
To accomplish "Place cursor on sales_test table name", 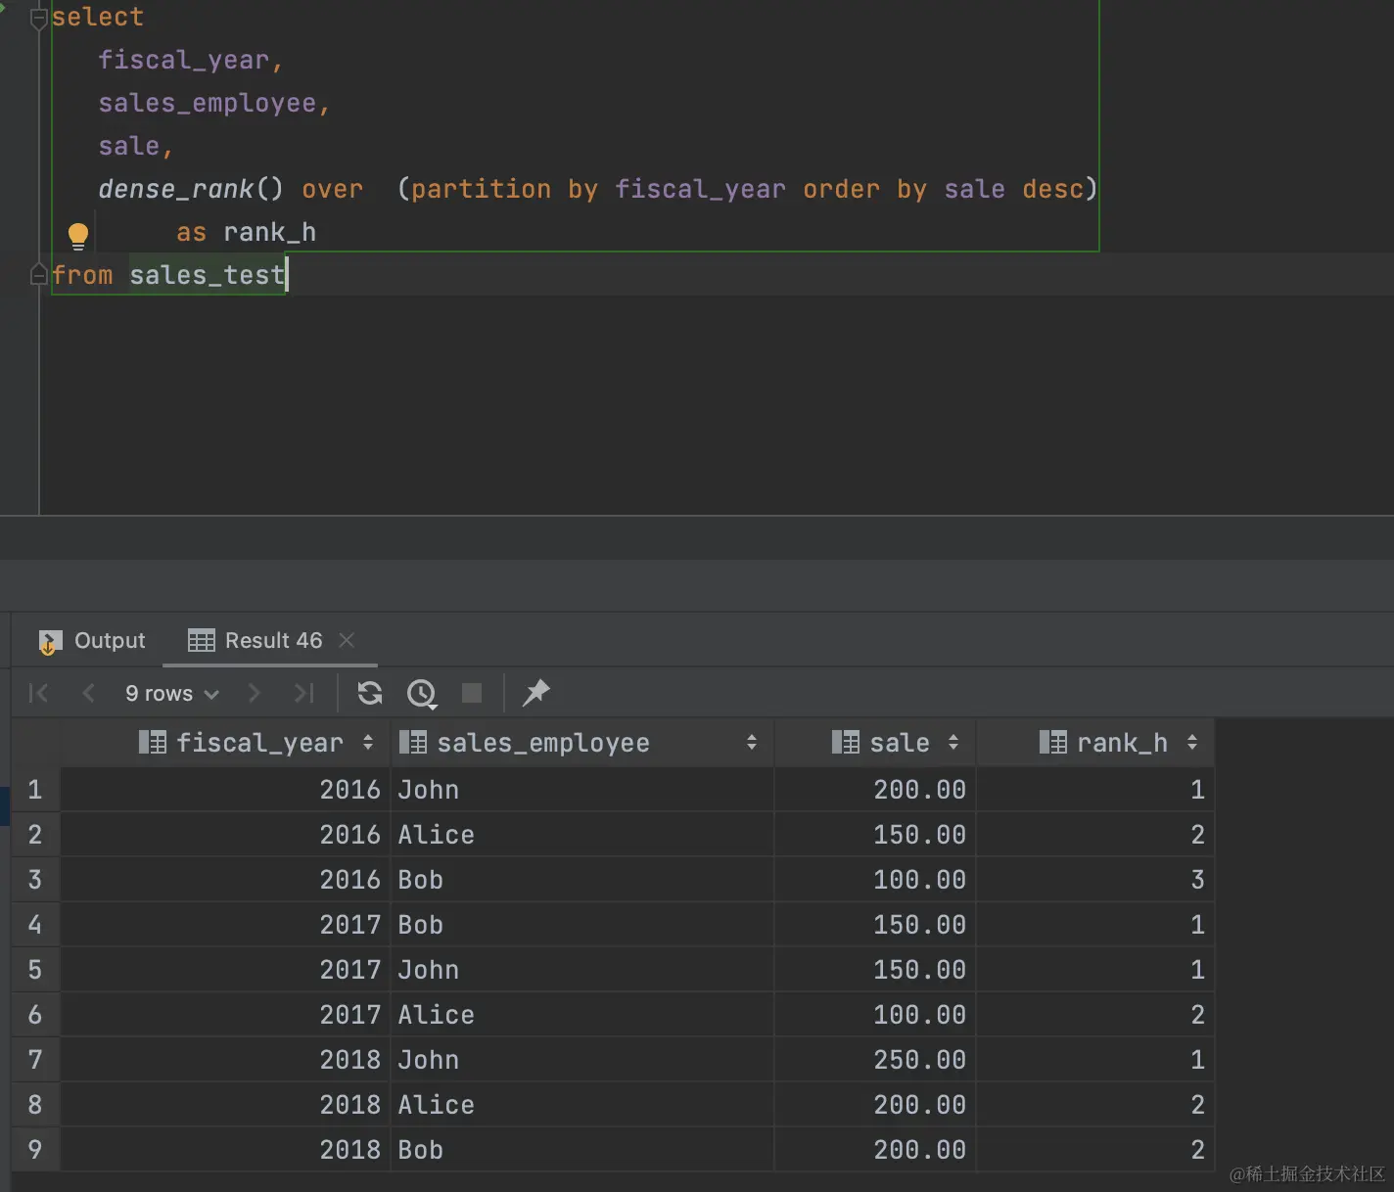I will pyautogui.click(x=207, y=275).
